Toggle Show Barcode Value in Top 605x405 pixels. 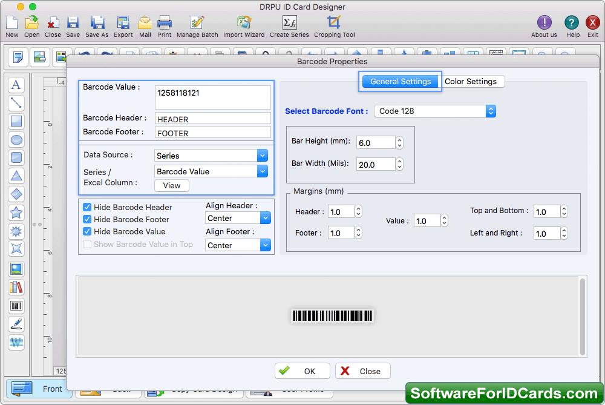pos(87,244)
